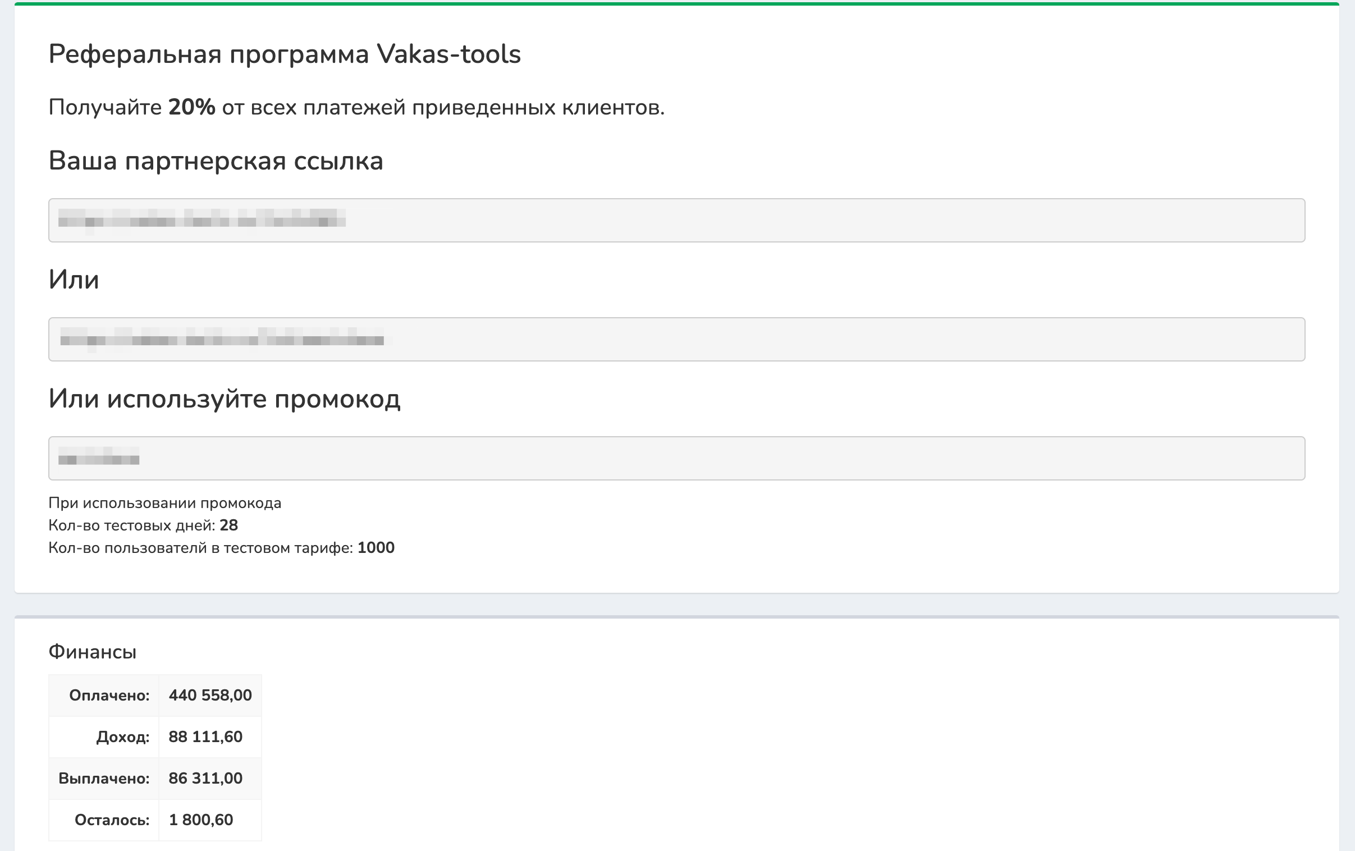
Task: Click the При использовании промокода note
Action: click(164, 503)
